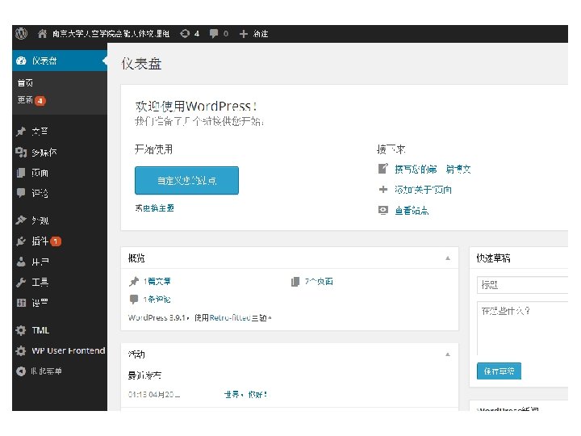Open the 仪表盘 menu item
This screenshot has width=581, height=436.
point(60,61)
